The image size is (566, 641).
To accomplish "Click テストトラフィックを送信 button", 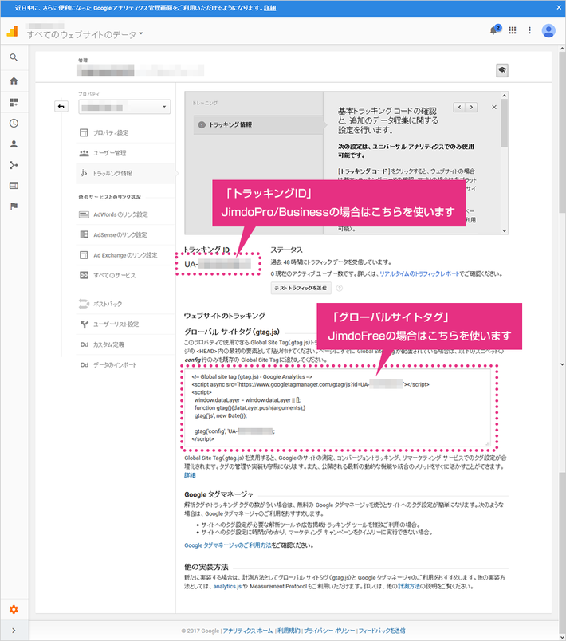I will [301, 288].
